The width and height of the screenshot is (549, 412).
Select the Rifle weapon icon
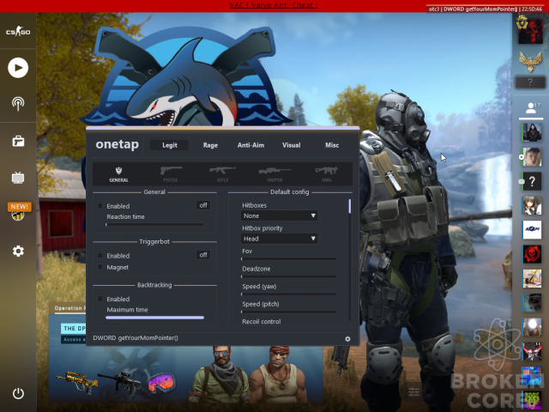point(222,174)
